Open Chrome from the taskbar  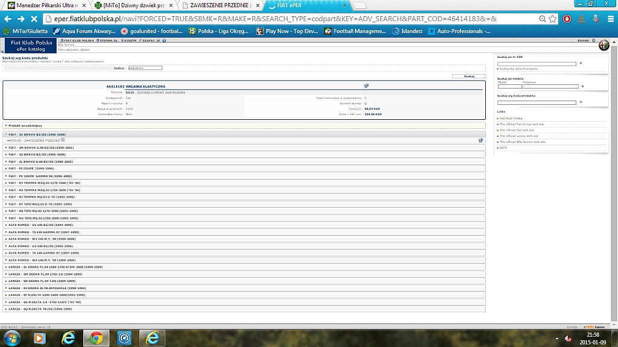96,338
